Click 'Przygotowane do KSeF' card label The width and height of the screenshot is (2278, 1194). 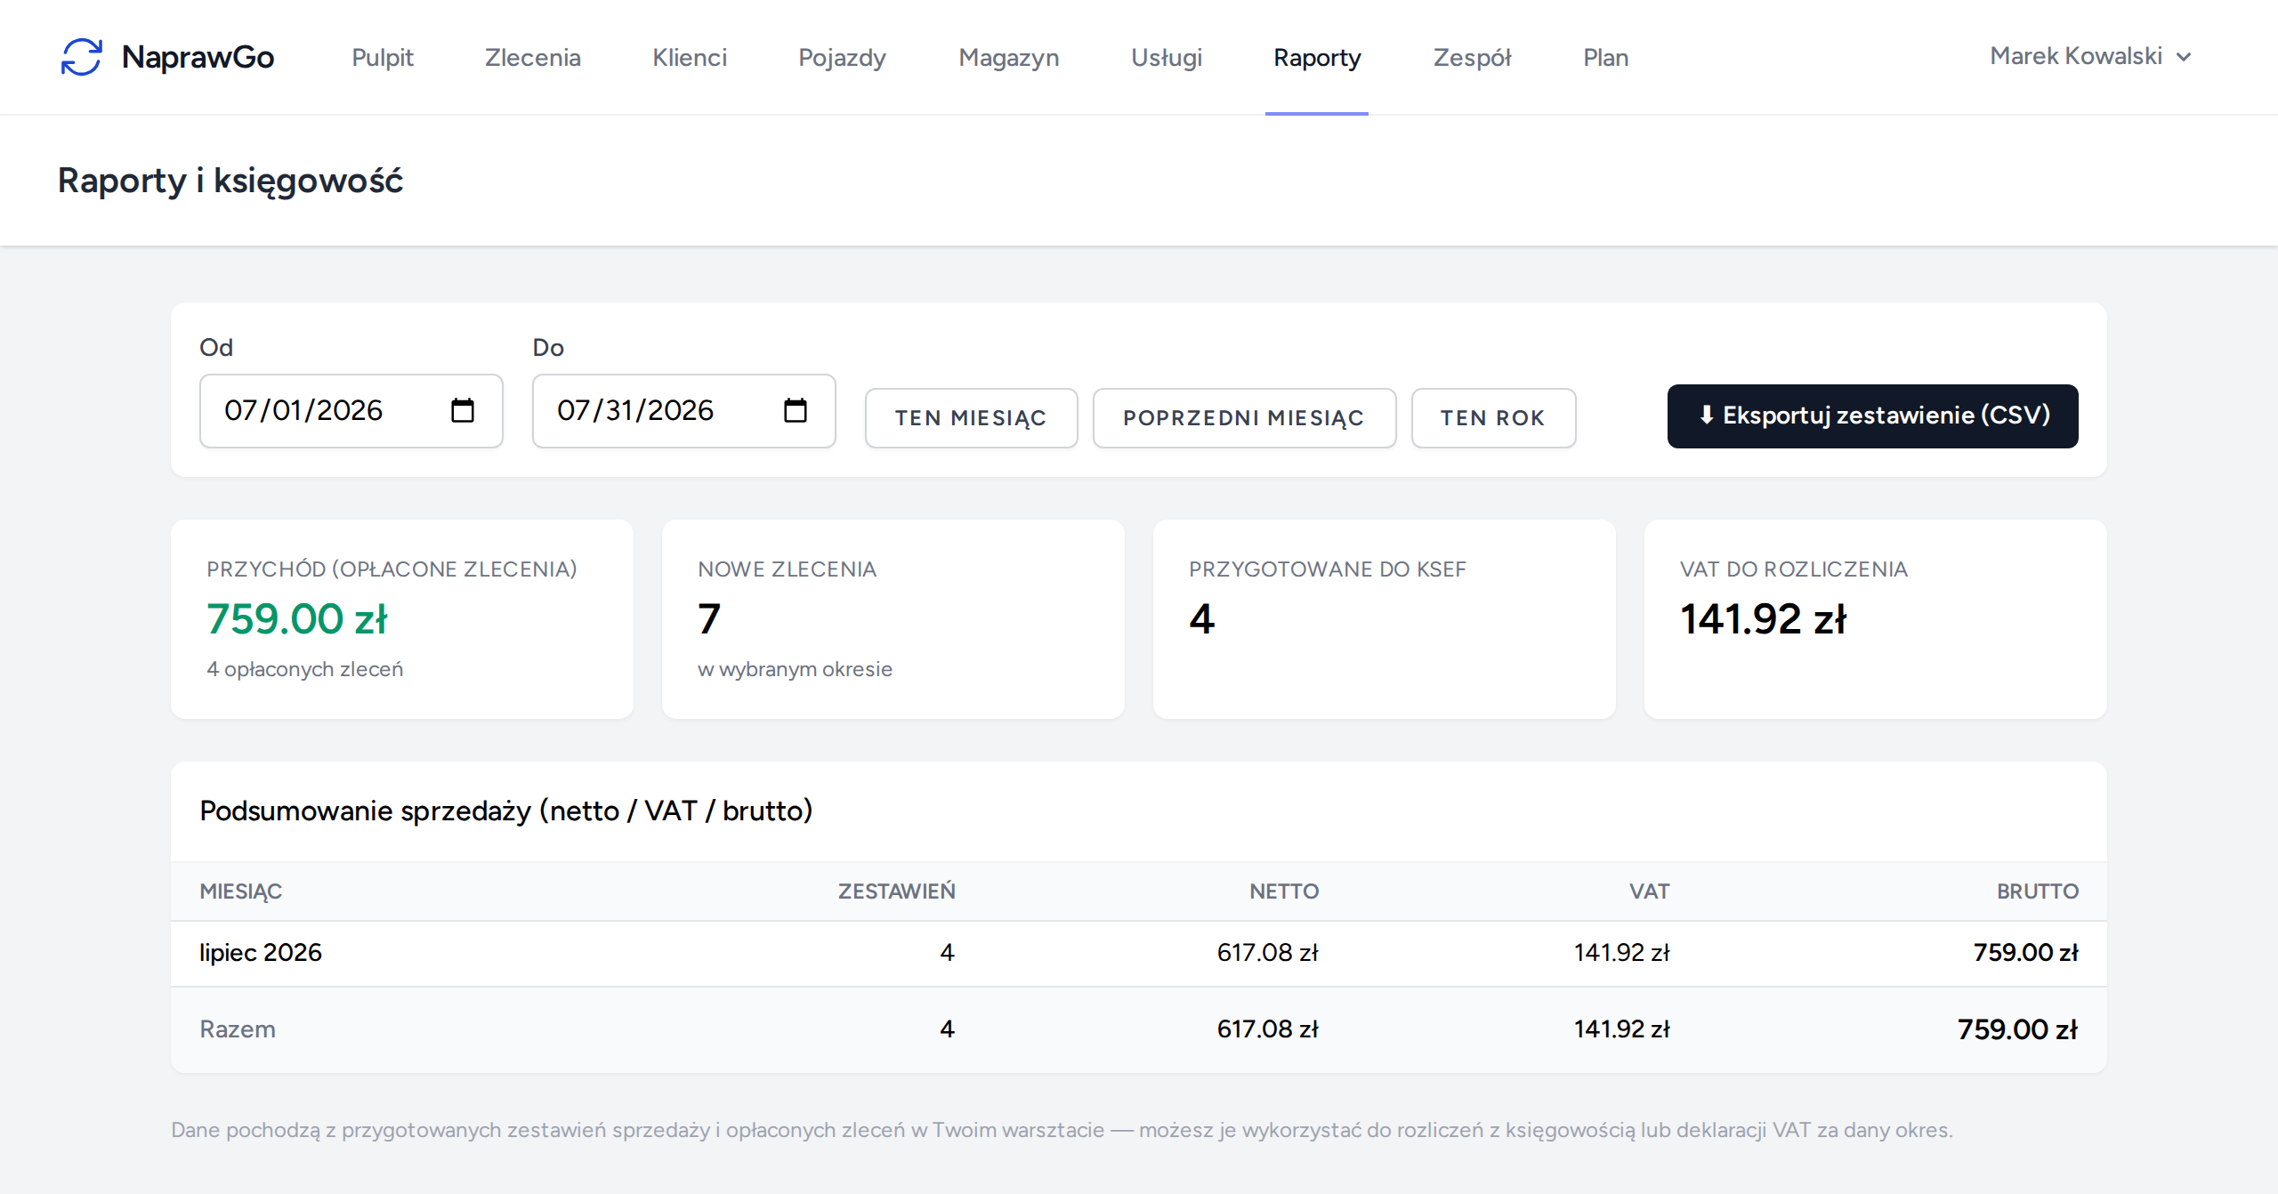(x=1328, y=569)
